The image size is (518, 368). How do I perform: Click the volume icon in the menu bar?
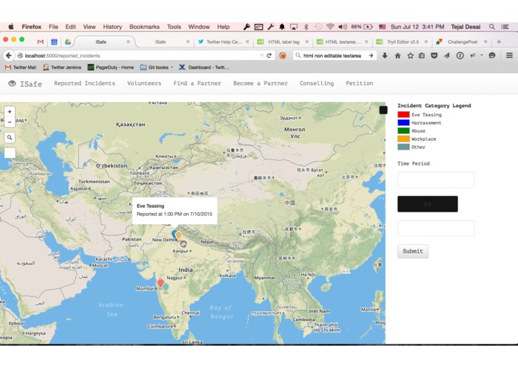click(343, 27)
